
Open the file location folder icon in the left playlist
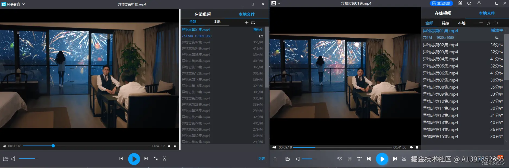(x=261, y=36)
